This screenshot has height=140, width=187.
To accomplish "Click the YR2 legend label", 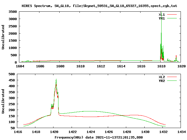I will coord(162,81).
